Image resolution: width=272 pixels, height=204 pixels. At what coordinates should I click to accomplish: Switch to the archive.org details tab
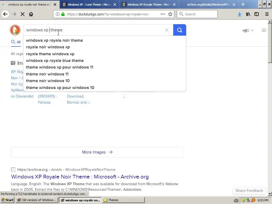(x=209, y=5)
